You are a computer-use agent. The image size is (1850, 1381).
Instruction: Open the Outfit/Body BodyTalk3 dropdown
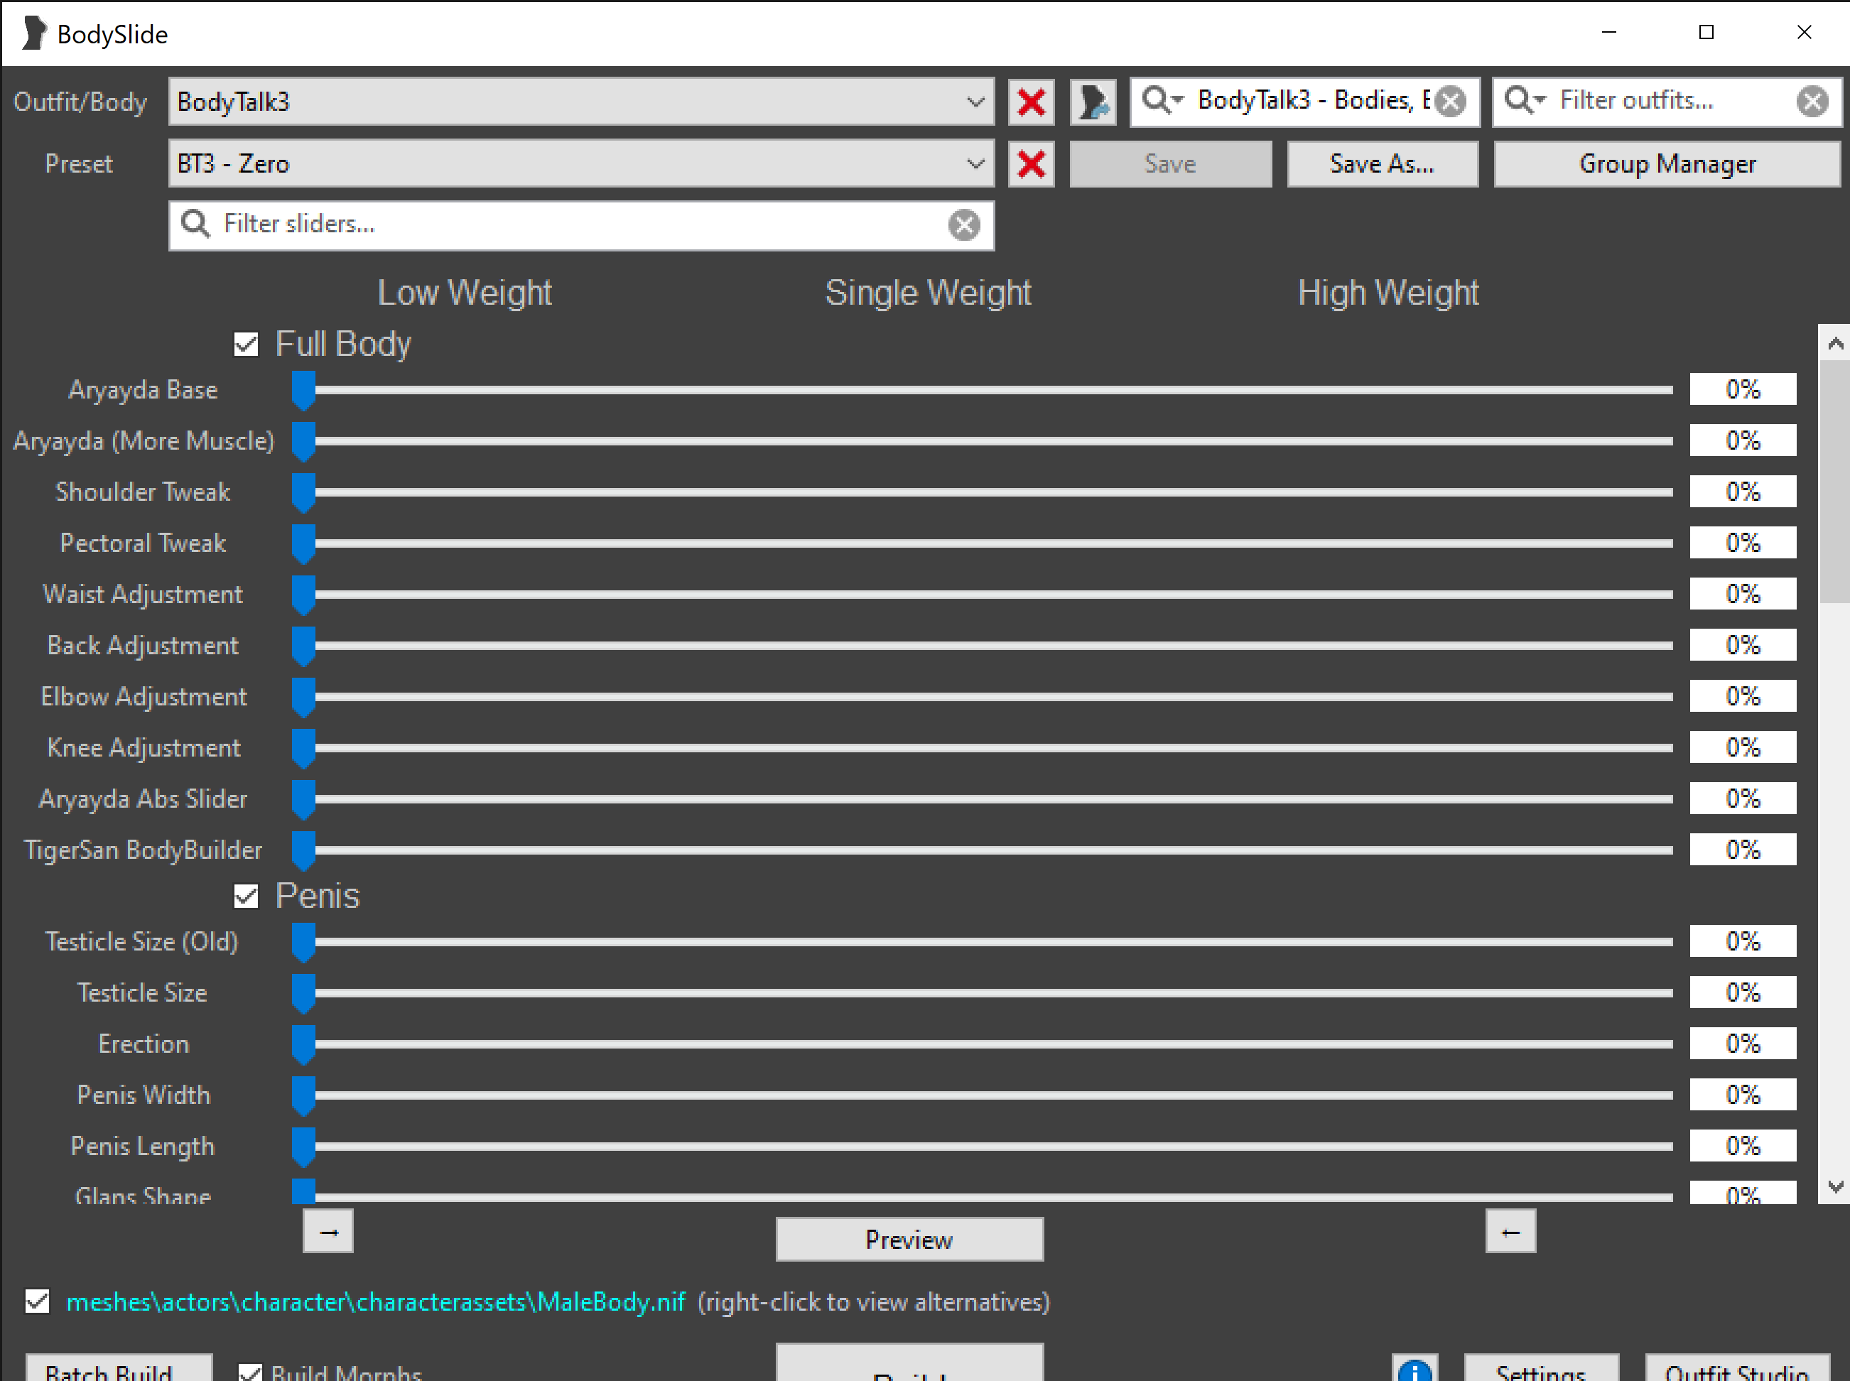pos(974,102)
